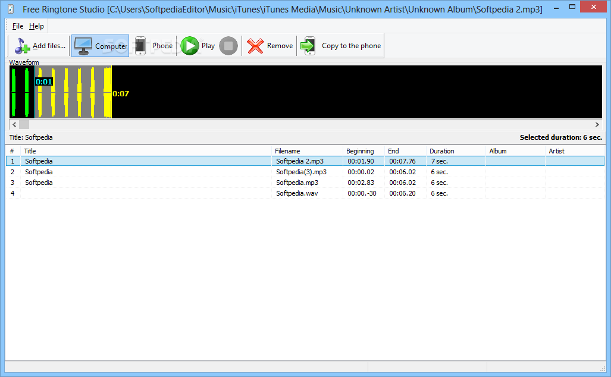The image size is (611, 377).
Task: Click the Copy to the phone icon
Action: coord(308,46)
